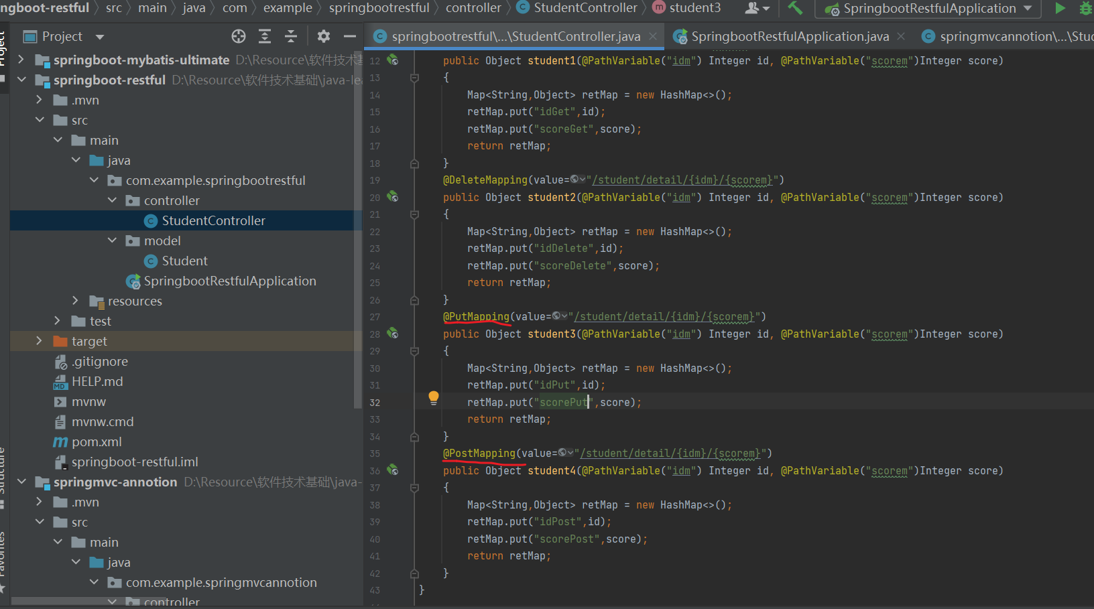1094x609 pixels.
Task: Click 'example' breadcrumb item
Action: 288,8
